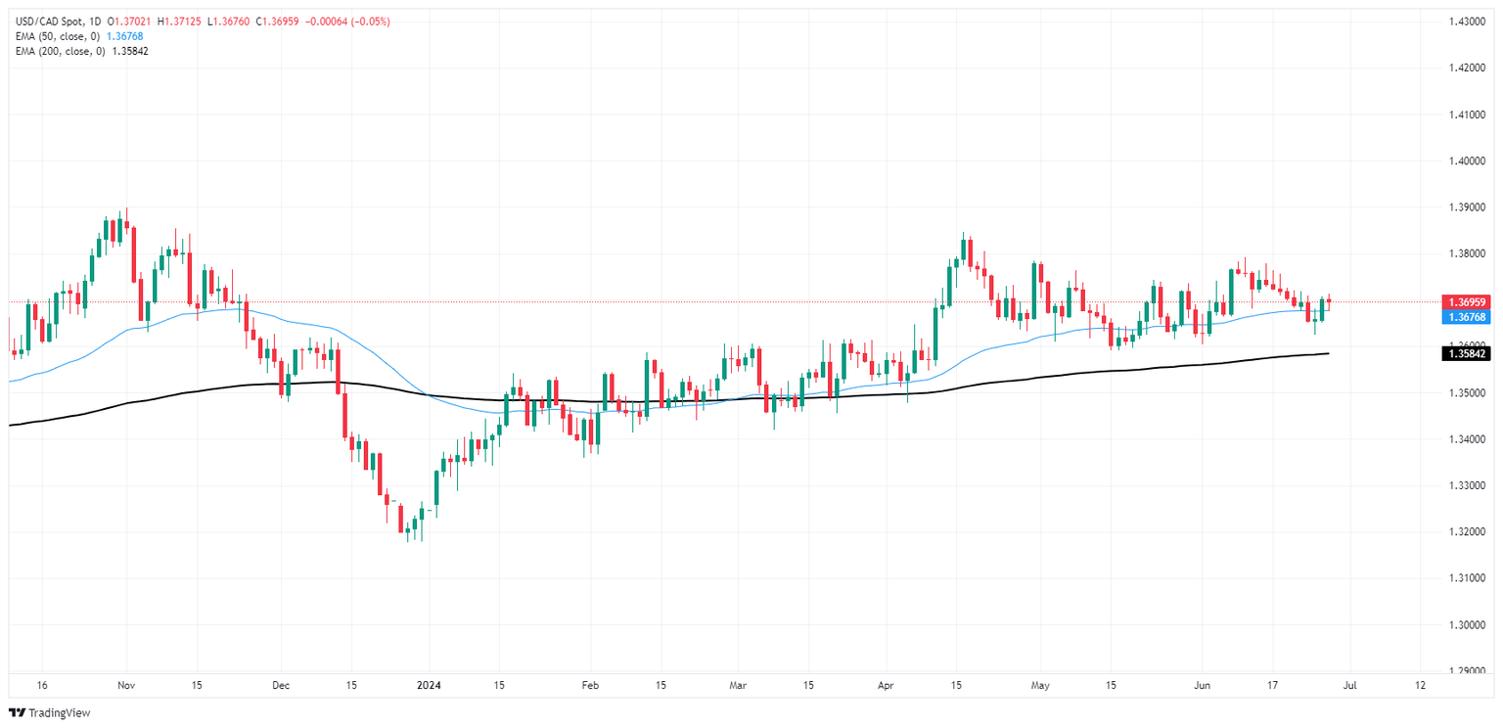Click the EMA (50, close, 0) legend

coord(57,36)
